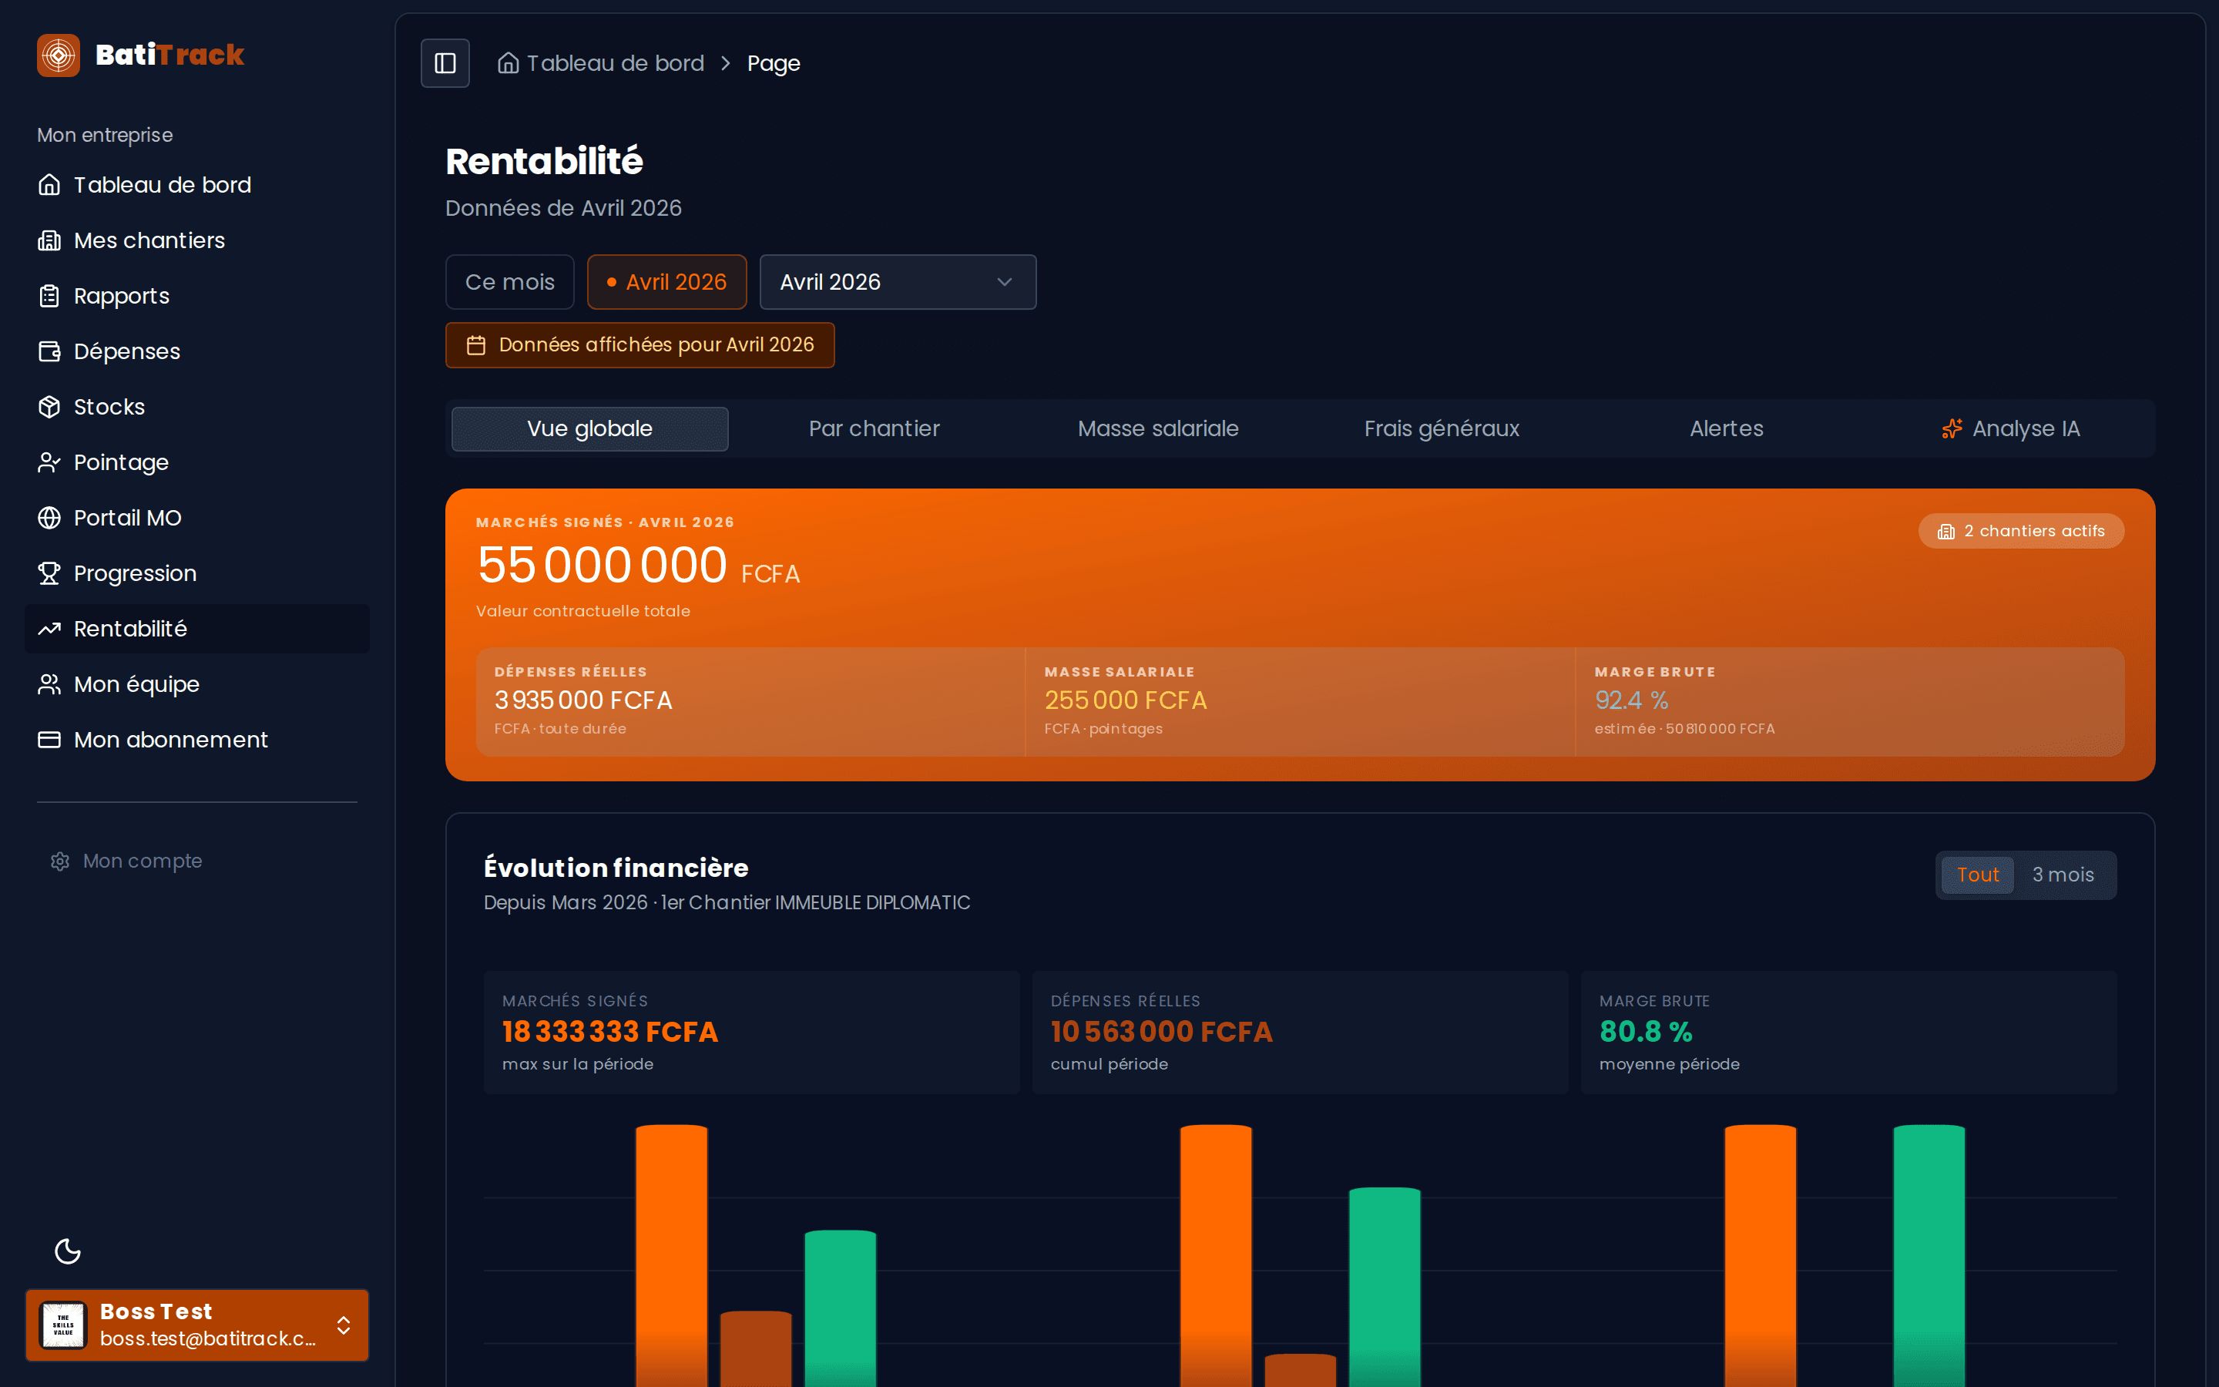This screenshot has width=2219, height=1387.
Task: Click the Progression trophy icon
Action: (x=49, y=573)
